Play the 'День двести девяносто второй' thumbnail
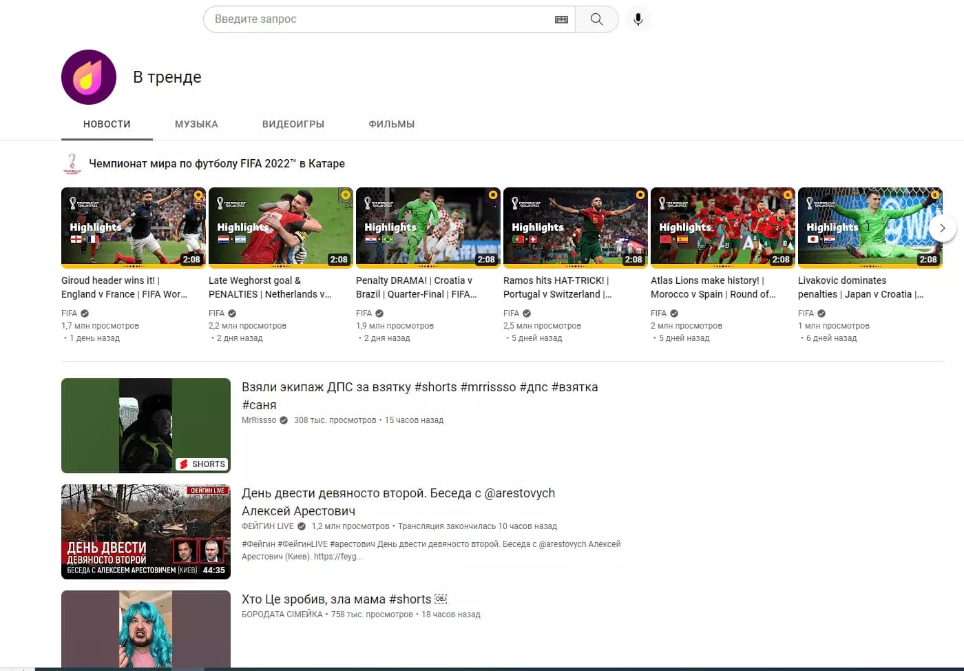 (146, 532)
